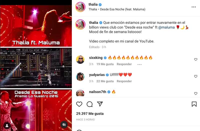This screenshot has height=131, width=200.
Task: Like sixxking's fire emoji comment
Action: click(x=196, y=59)
